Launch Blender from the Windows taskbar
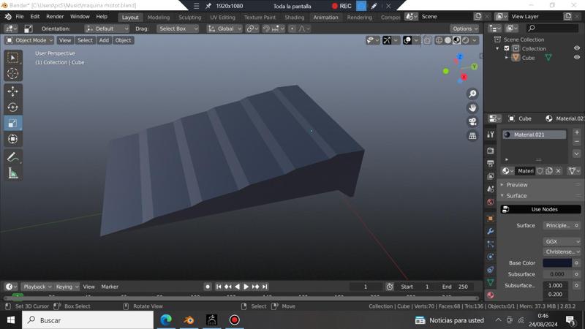The width and height of the screenshot is (585, 329). click(189, 320)
